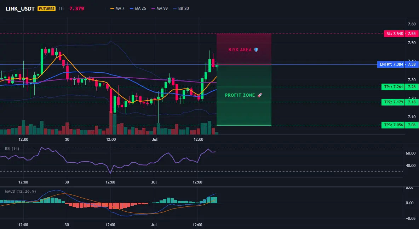Toggle the MA 25 legend entry

click(138, 8)
